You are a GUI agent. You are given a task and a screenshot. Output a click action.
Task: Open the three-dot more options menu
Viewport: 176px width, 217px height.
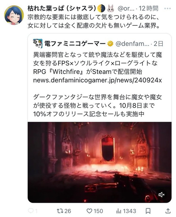click(168, 8)
